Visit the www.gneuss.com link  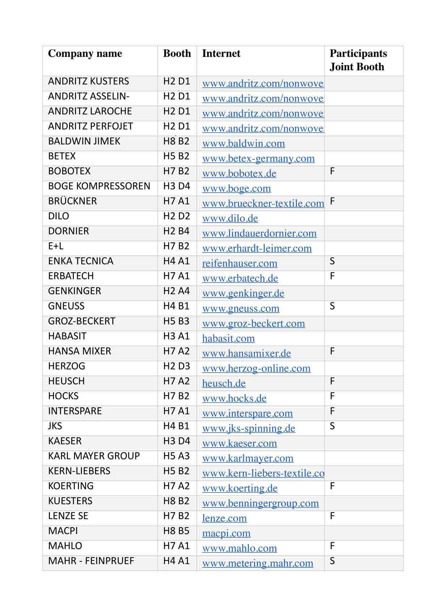click(x=241, y=309)
